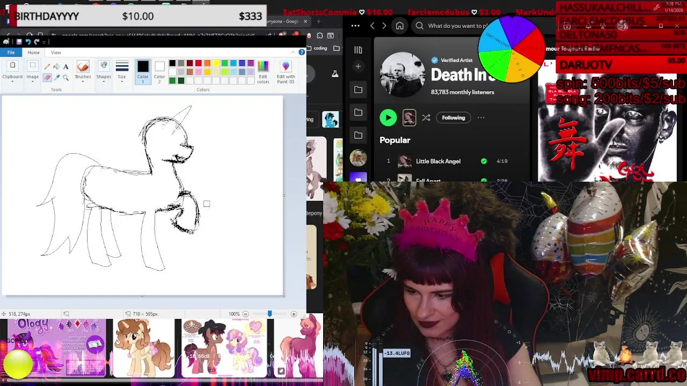The height and width of the screenshot is (386, 687).
Task: Play Death In June with green play button
Action: [388, 117]
